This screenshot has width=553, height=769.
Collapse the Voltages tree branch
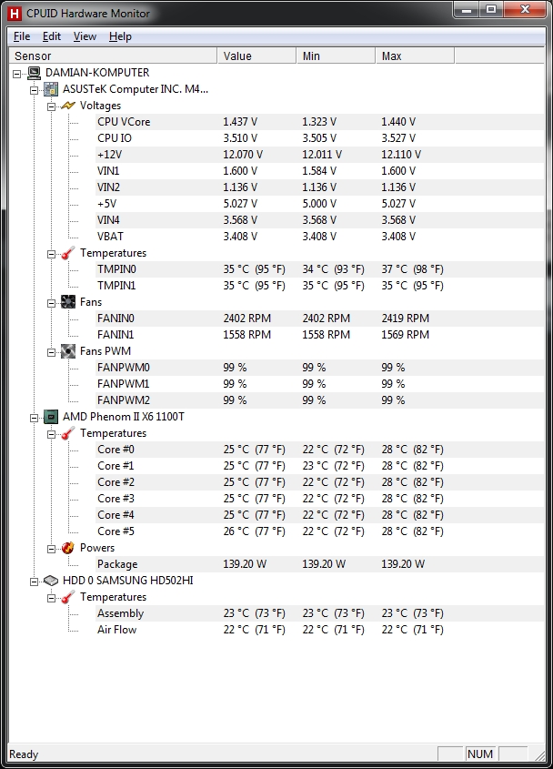click(x=51, y=106)
